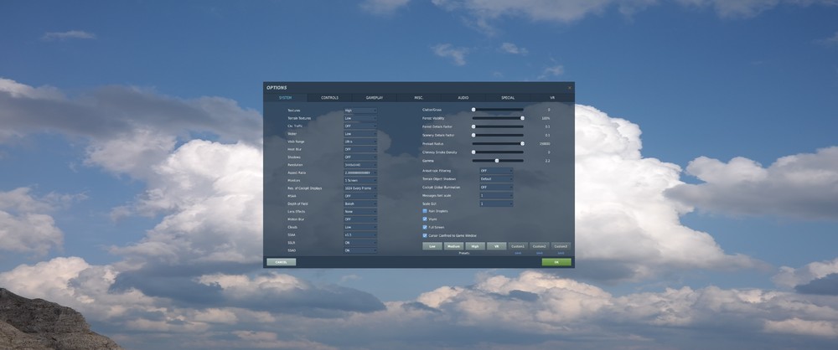This screenshot has height=350, width=838.
Task: Open the Terrain Textures dropdown
Action: 360,118
